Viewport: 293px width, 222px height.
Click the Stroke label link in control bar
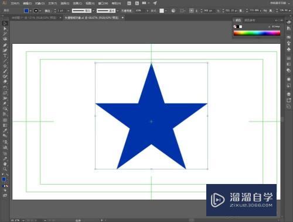[47, 11]
